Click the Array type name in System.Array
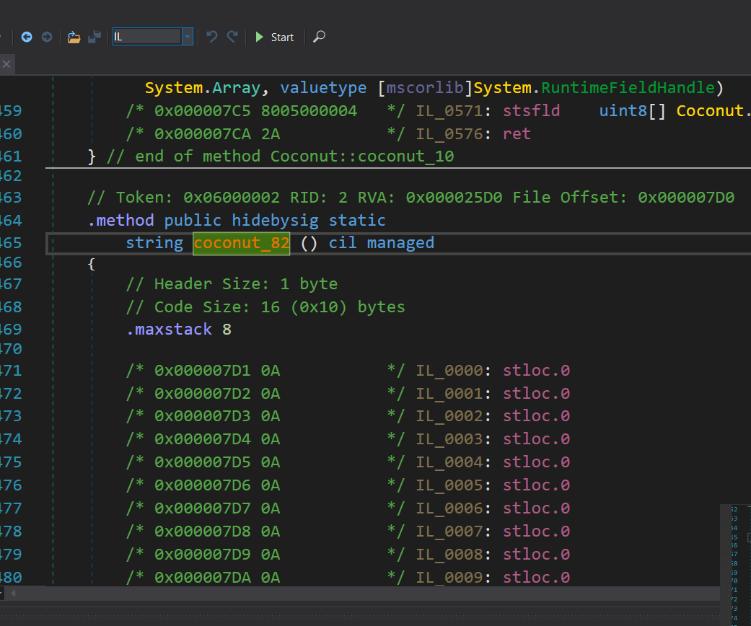 (x=236, y=88)
